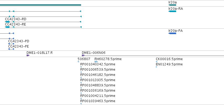Click the RP001040342.5prime label
Image resolution: width=224 pixels, height=105 pixels.
(x=98, y=64)
